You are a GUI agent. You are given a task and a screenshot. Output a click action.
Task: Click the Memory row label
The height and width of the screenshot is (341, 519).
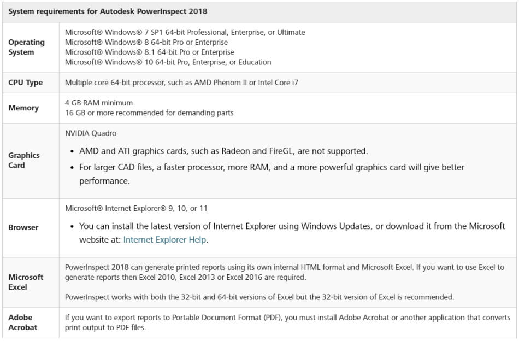click(23, 108)
